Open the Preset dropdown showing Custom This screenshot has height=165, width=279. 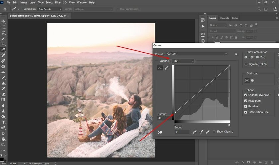[197, 54]
